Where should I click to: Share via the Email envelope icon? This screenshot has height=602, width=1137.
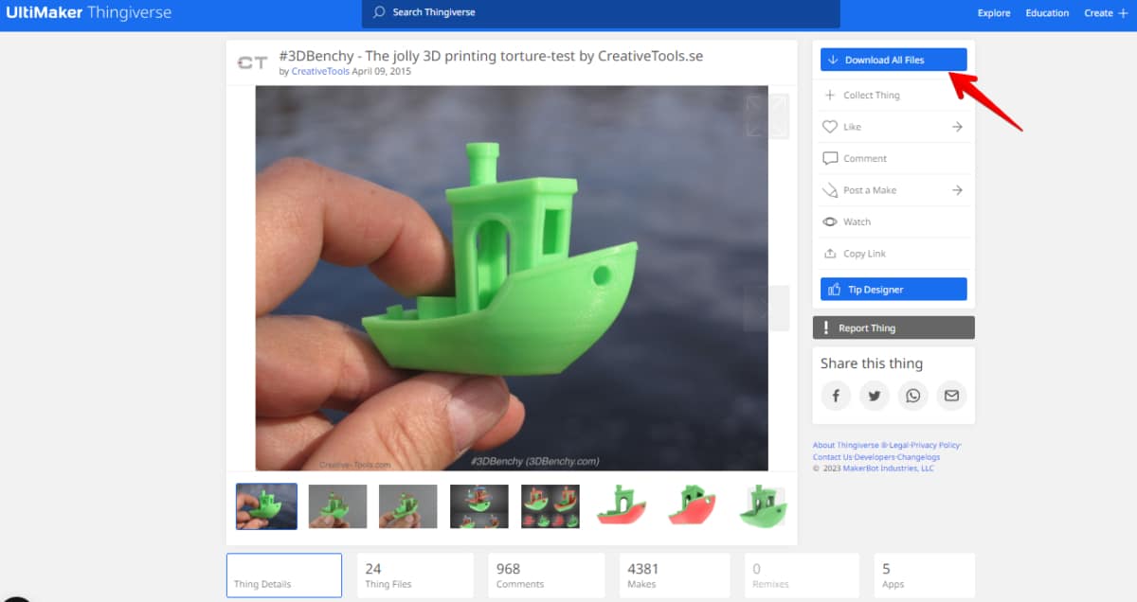point(951,396)
